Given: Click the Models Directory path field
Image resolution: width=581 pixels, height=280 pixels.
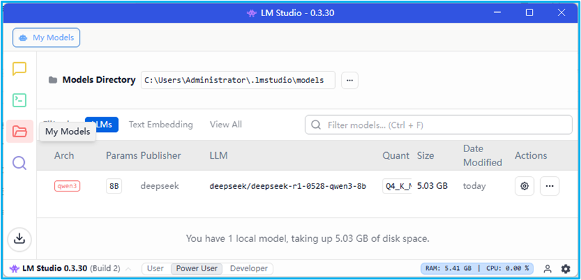Looking at the screenshot, I should click(x=238, y=80).
